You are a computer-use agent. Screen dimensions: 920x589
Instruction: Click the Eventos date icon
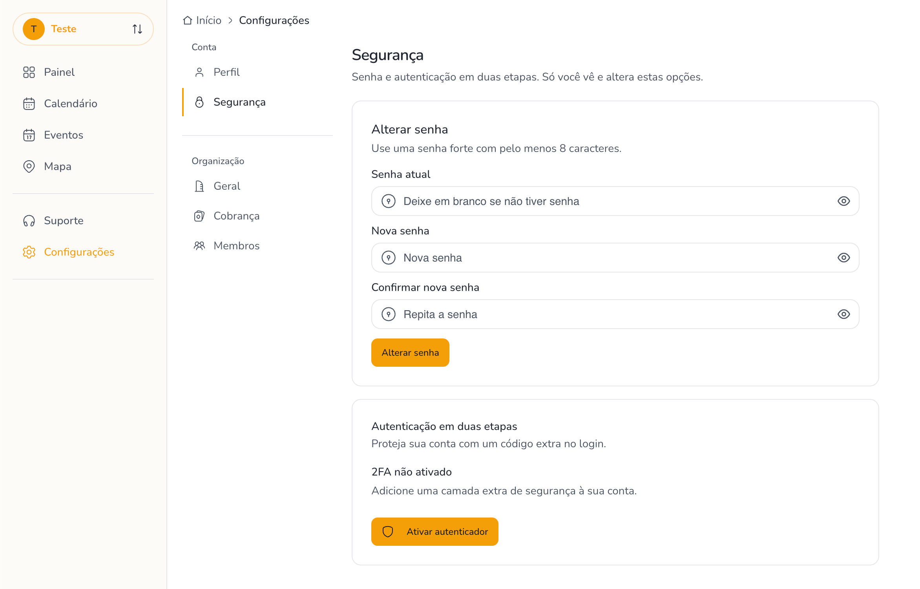point(29,135)
